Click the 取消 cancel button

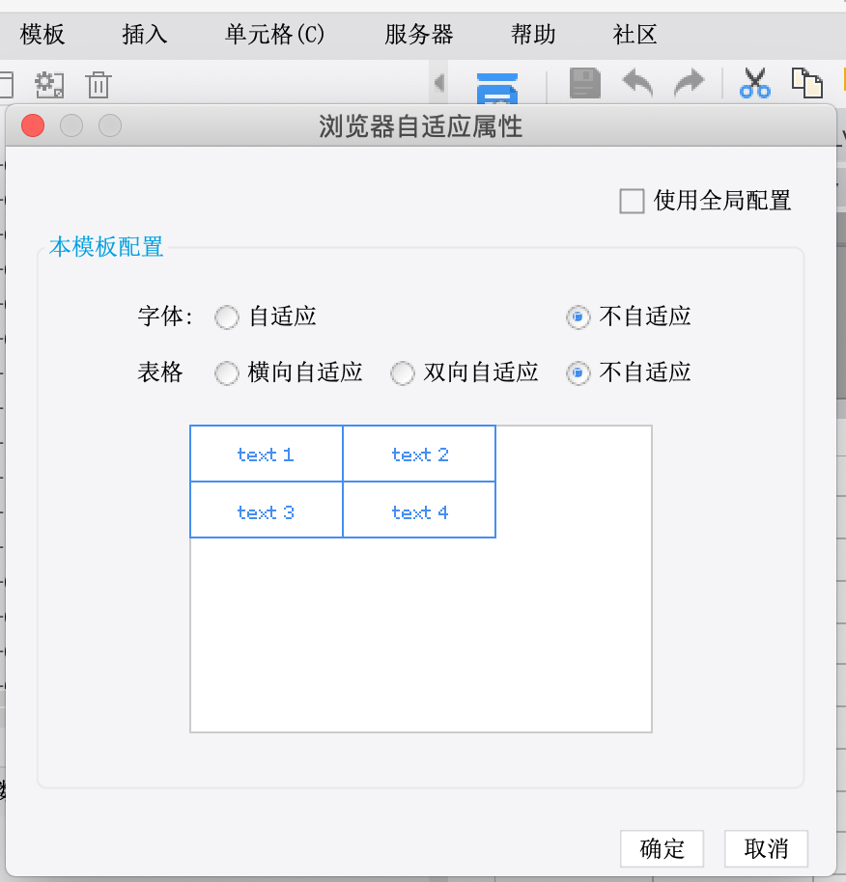(x=766, y=848)
